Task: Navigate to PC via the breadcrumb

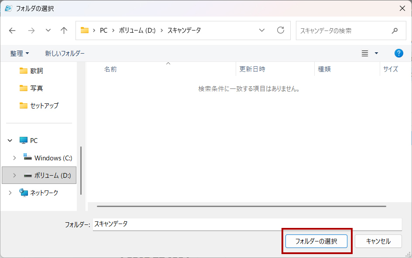Action: pyautogui.click(x=103, y=31)
